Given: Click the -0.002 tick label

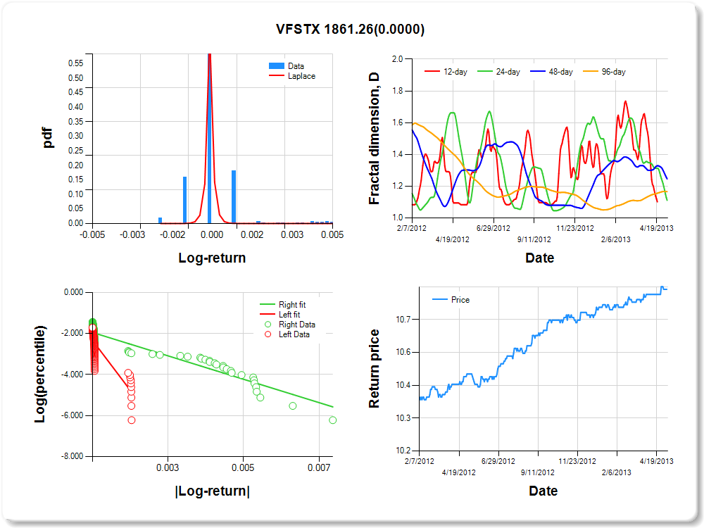Looking at the screenshot, I should tap(172, 235).
